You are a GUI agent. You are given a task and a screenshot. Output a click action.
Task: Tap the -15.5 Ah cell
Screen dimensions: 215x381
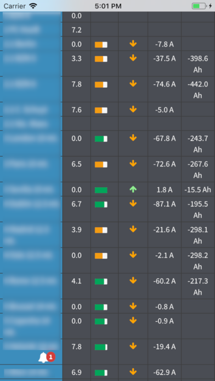click(x=197, y=190)
